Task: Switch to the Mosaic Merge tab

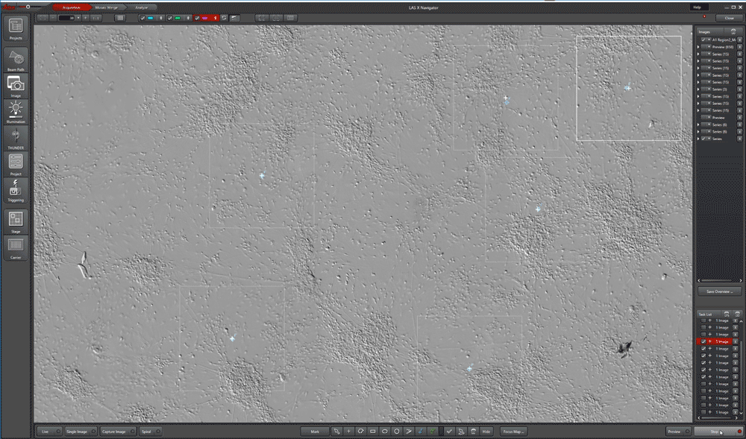Action: pos(107,7)
